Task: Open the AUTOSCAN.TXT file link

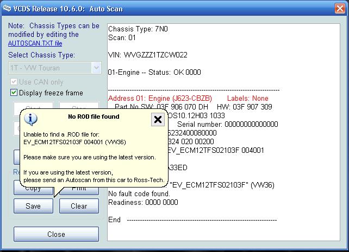Action: point(35,43)
